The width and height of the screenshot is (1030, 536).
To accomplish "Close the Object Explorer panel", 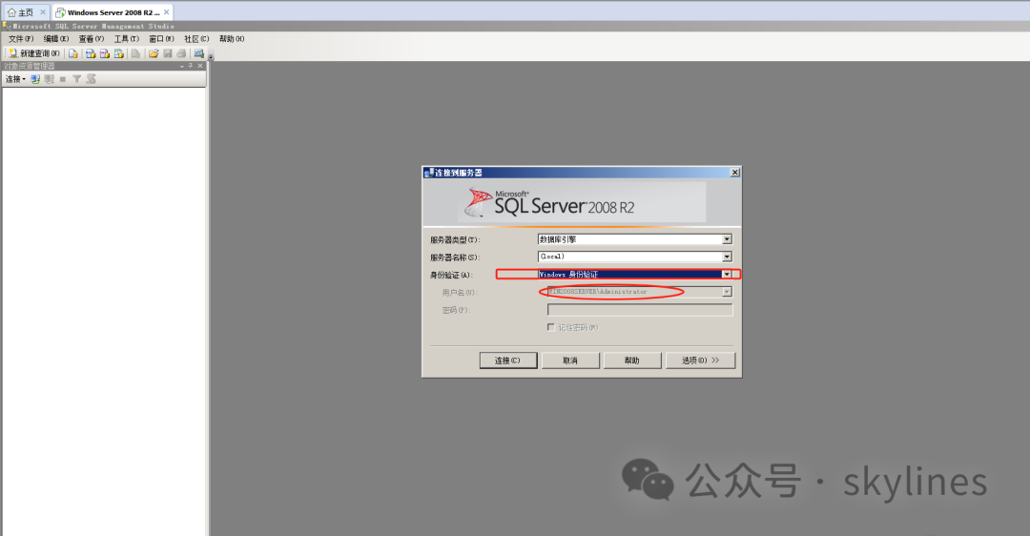I will [x=200, y=66].
